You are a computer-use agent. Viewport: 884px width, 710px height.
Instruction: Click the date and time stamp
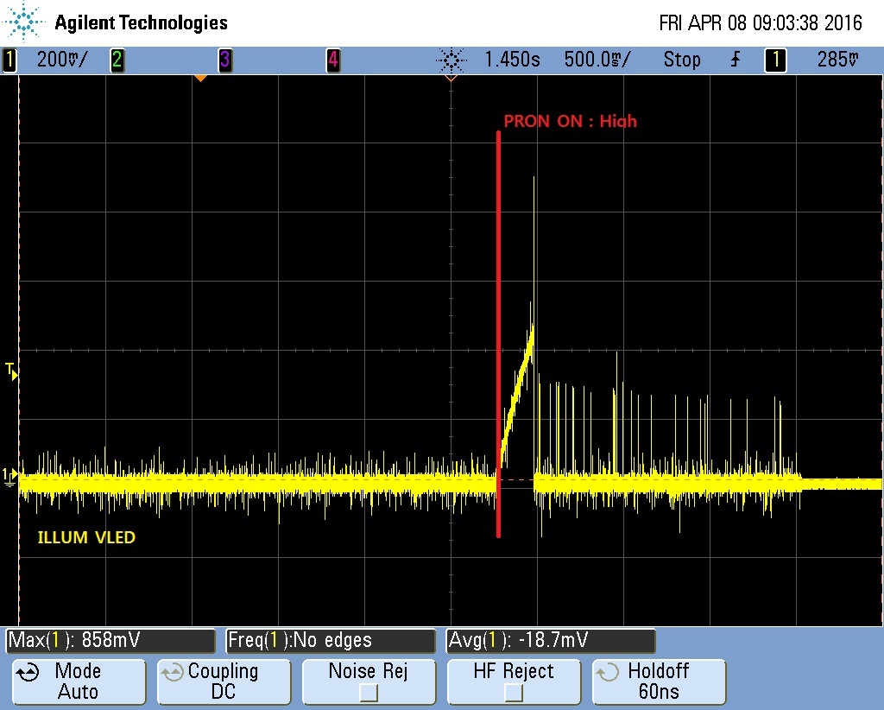tap(761, 23)
